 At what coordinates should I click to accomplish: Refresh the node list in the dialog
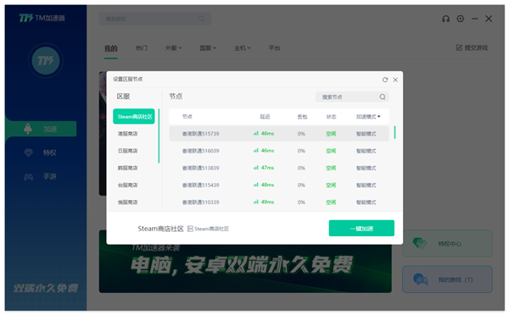tap(385, 80)
